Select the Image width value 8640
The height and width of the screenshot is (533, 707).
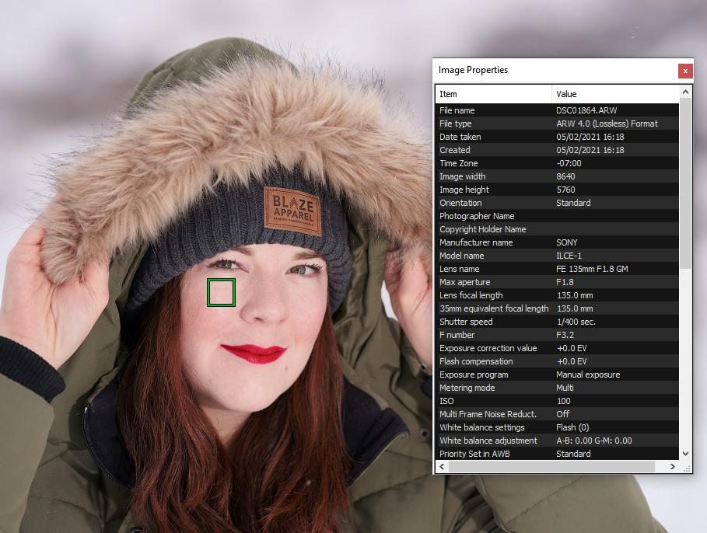[x=565, y=176]
